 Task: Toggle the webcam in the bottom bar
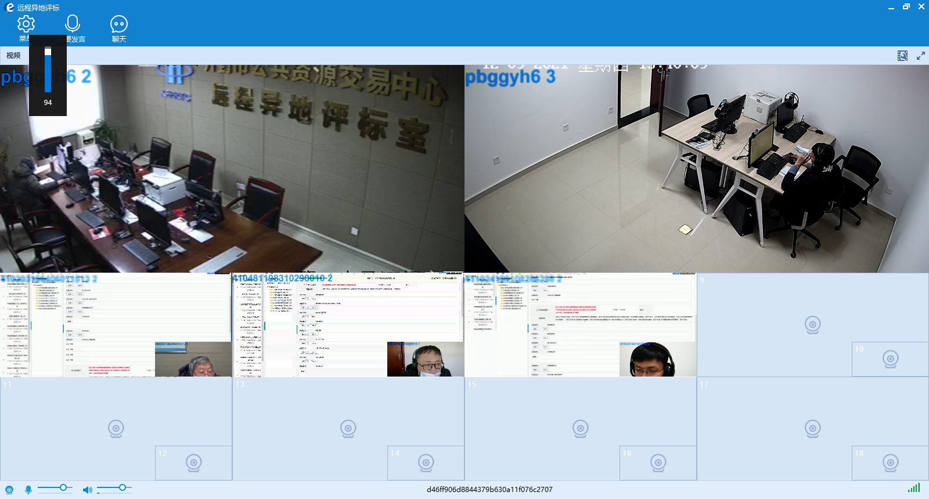9,490
